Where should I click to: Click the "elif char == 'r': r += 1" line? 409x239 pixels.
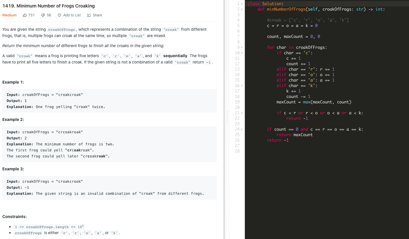click(306, 69)
